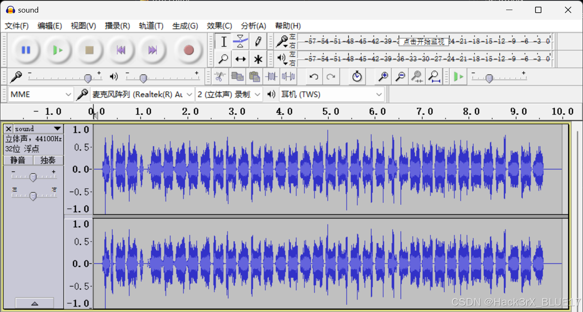Undo the last action
The height and width of the screenshot is (312, 583).
click(313, 77)
